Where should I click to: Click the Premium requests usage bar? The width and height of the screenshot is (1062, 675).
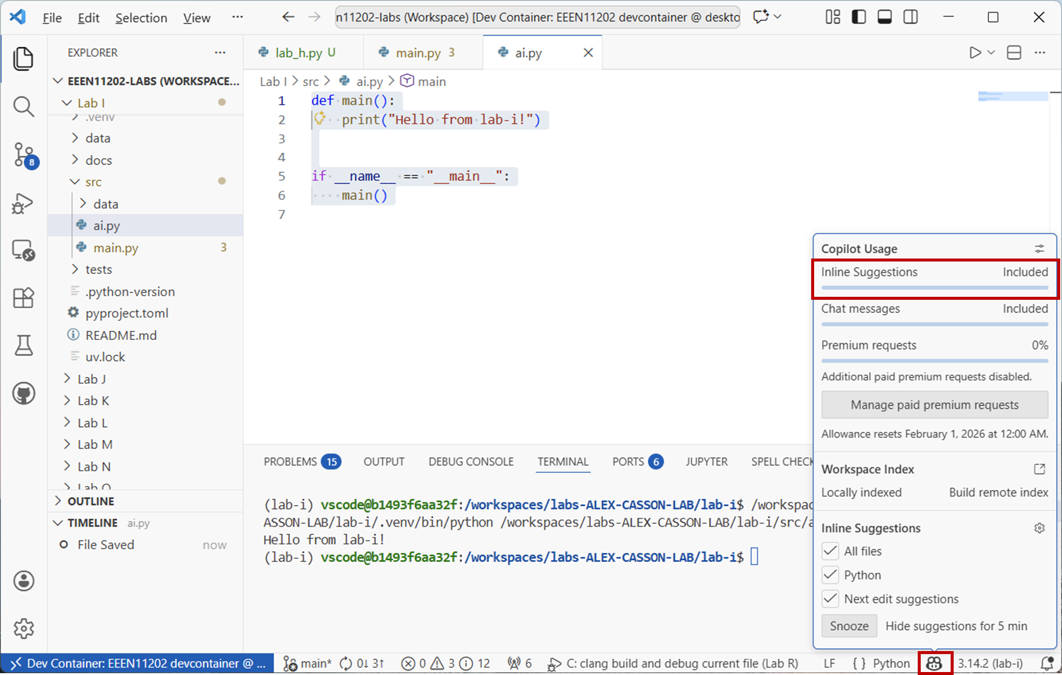coord(934,361)
